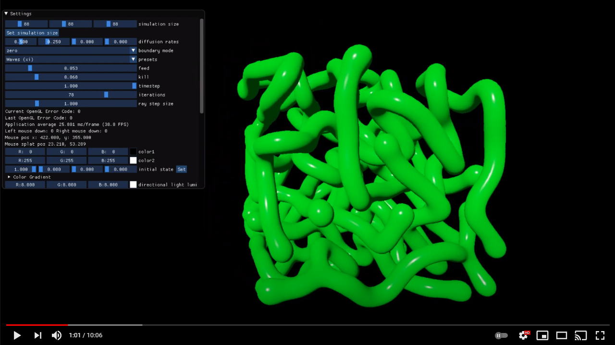
Task: Adjust the kill slider
Action: [71, 77]
